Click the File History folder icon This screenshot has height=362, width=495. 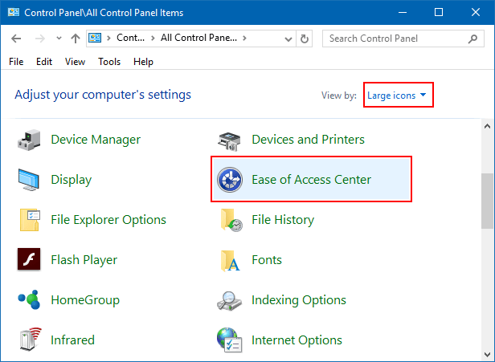(x=231, y=220)
